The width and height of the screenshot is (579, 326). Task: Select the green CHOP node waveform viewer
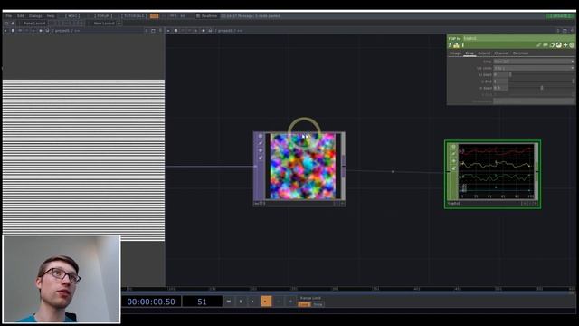496,172
